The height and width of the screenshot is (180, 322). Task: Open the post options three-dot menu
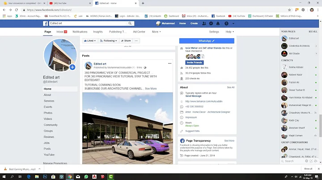pos(169,63)
